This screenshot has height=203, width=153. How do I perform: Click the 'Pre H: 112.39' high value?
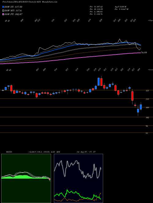[x=96, y=9]
